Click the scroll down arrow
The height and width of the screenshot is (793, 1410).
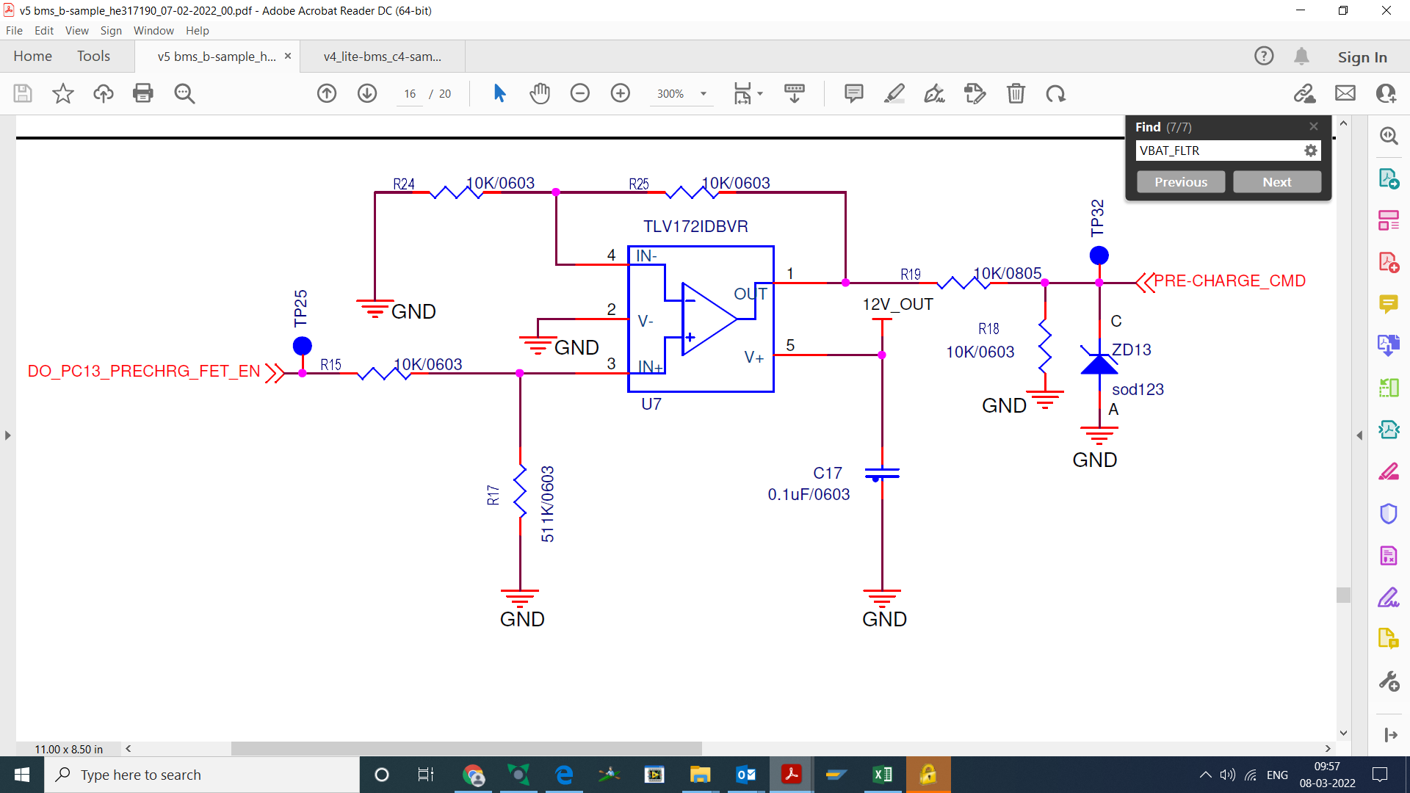pos(1343,733)
